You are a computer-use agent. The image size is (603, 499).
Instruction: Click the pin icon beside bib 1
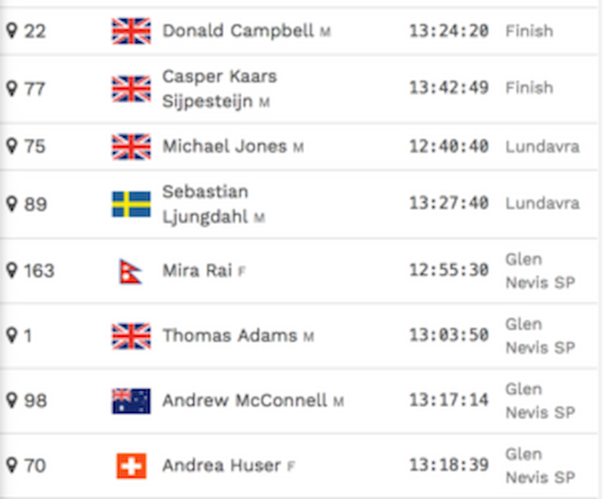pos(13,335)
